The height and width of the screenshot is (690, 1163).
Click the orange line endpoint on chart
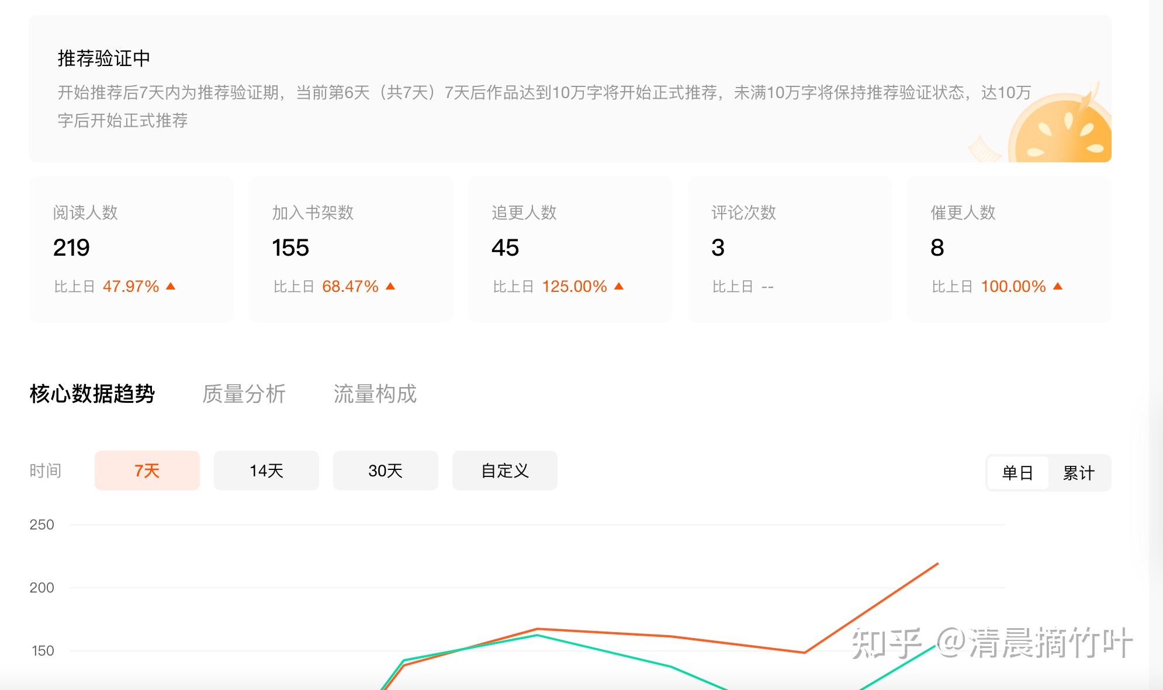coord(937,564)
